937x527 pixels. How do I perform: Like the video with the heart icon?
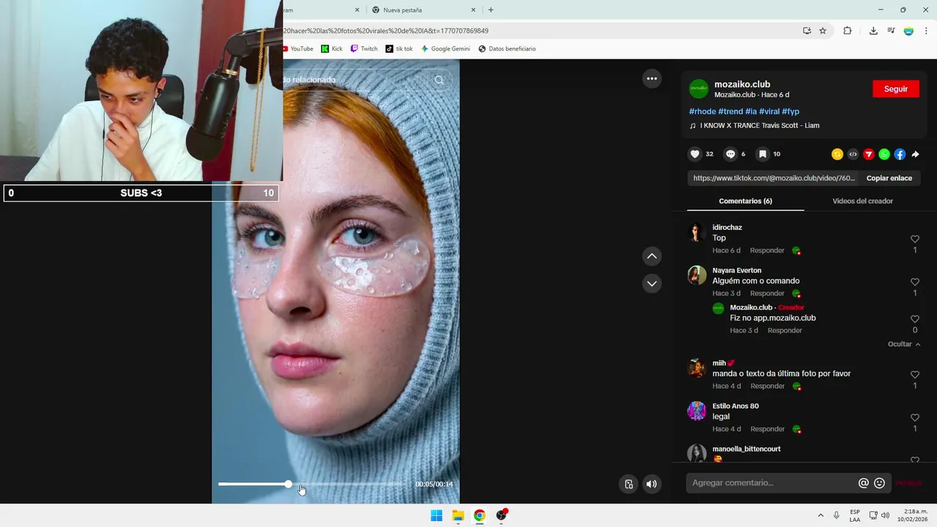(x=695, y=154)
